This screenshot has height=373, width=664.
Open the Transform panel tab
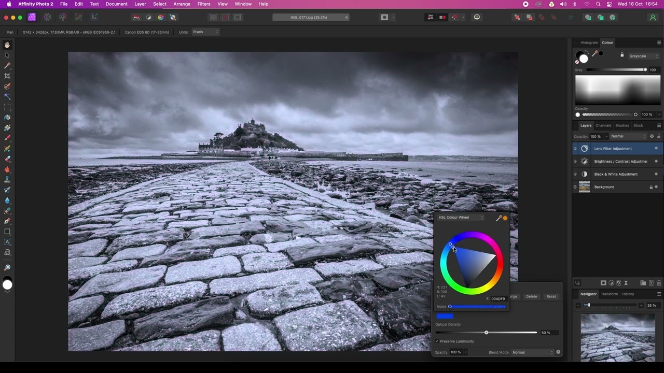[x=610, y=294]
